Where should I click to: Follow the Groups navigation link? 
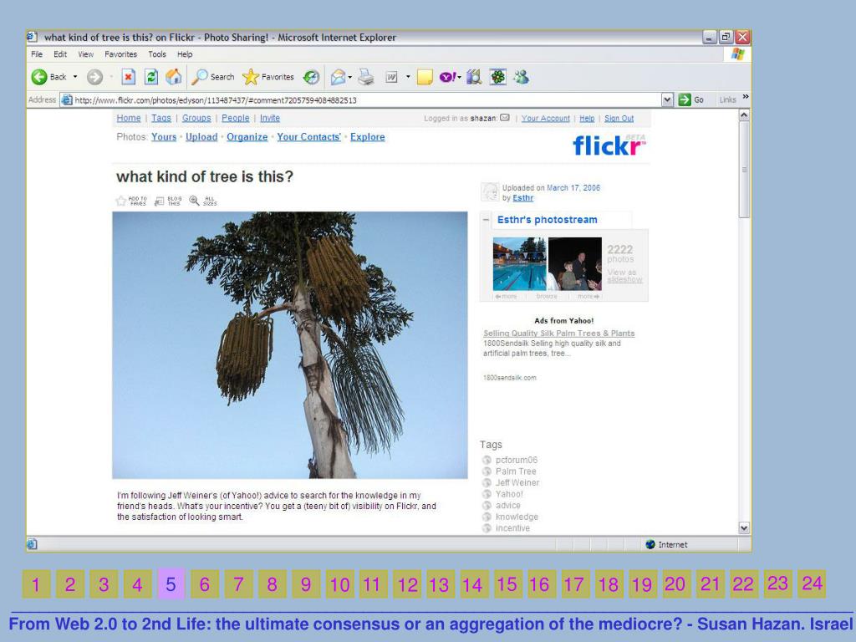coord(196,118)
